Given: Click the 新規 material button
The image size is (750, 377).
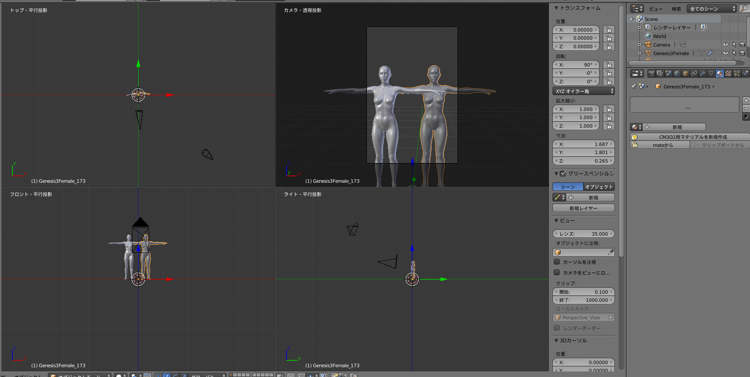Looking at the screenshot, I should tap(674, 127).
